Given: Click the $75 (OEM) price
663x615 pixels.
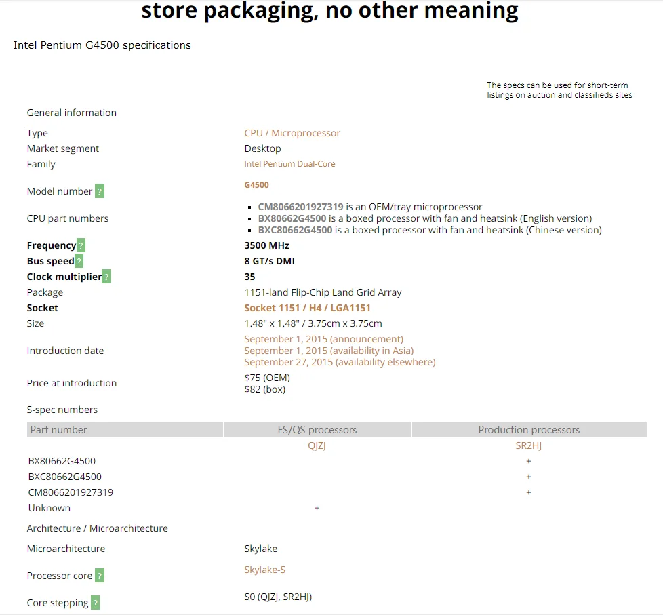Looking at the screenshot, I should pyautogui.click(x=267, y=378).
